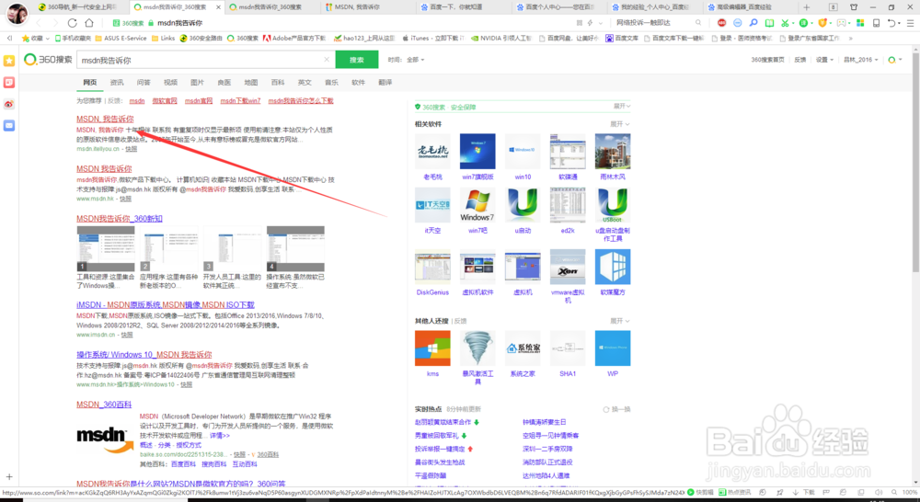Select the 图片 search category tab

click(197, 83)
